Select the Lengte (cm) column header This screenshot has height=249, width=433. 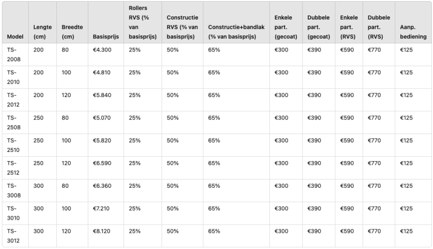click(x=42, y=33)
